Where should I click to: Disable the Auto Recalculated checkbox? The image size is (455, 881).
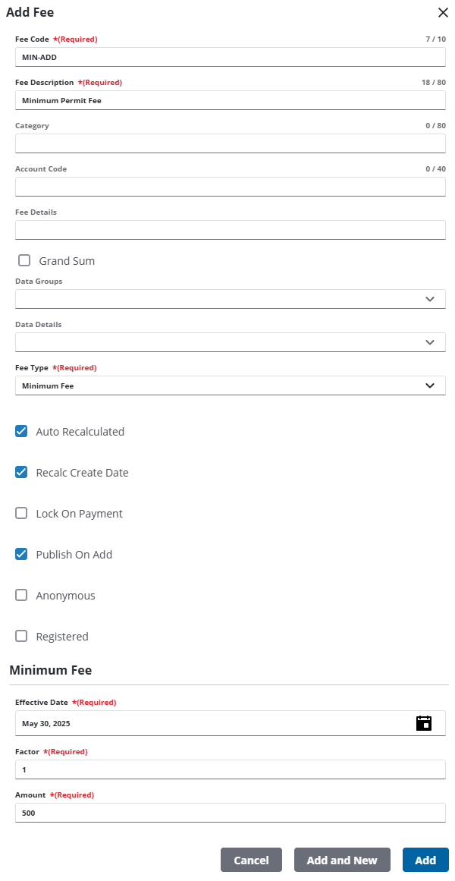tap(21, 431)
